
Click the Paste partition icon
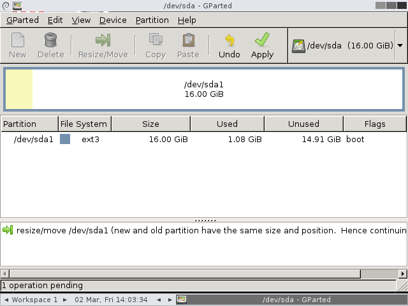coord(189,40)
